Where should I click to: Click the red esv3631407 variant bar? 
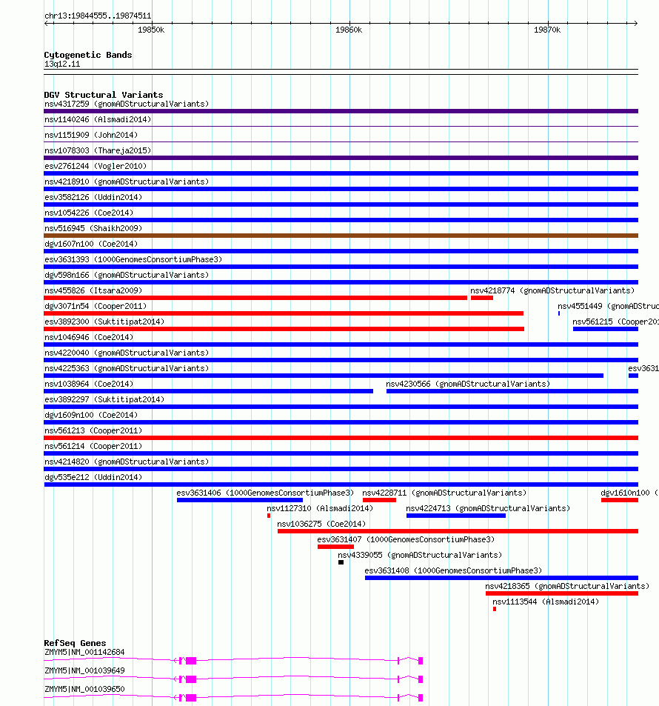coord(335,547)
